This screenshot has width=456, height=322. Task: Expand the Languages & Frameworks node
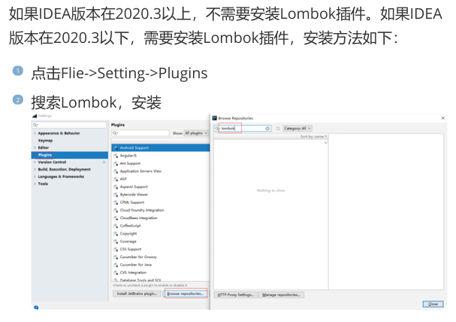(x=35, y=177)
